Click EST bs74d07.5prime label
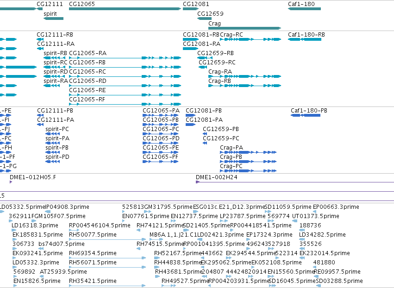This screenshot has width=394, height=288. point(62,244)
